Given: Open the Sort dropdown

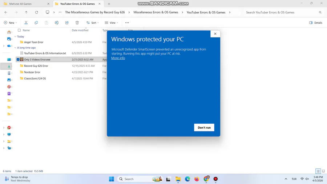Looking at the screenshot, I should [93, 23].
